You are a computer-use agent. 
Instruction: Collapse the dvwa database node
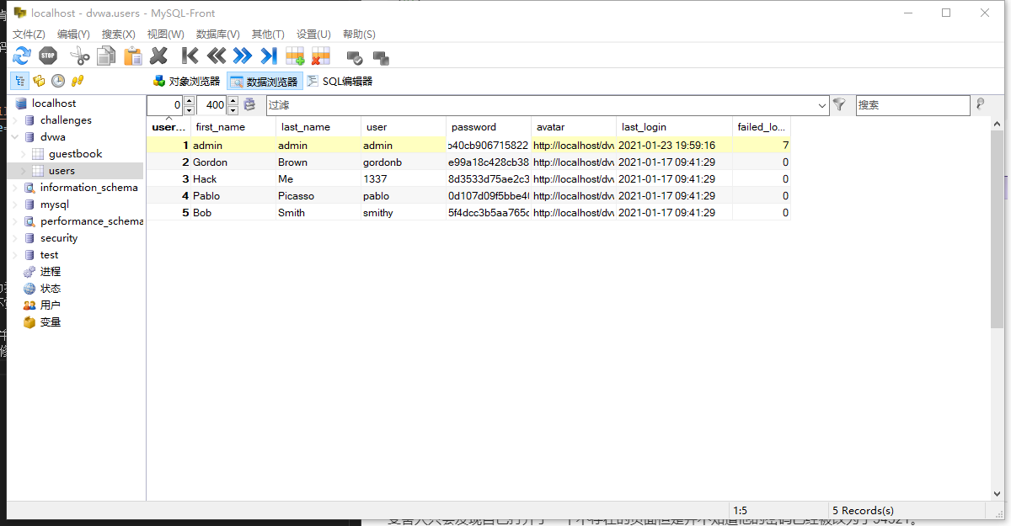(x=14, y=137)
